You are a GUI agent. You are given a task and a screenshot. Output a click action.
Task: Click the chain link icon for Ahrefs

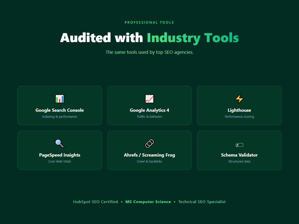[x=149, y=144]
